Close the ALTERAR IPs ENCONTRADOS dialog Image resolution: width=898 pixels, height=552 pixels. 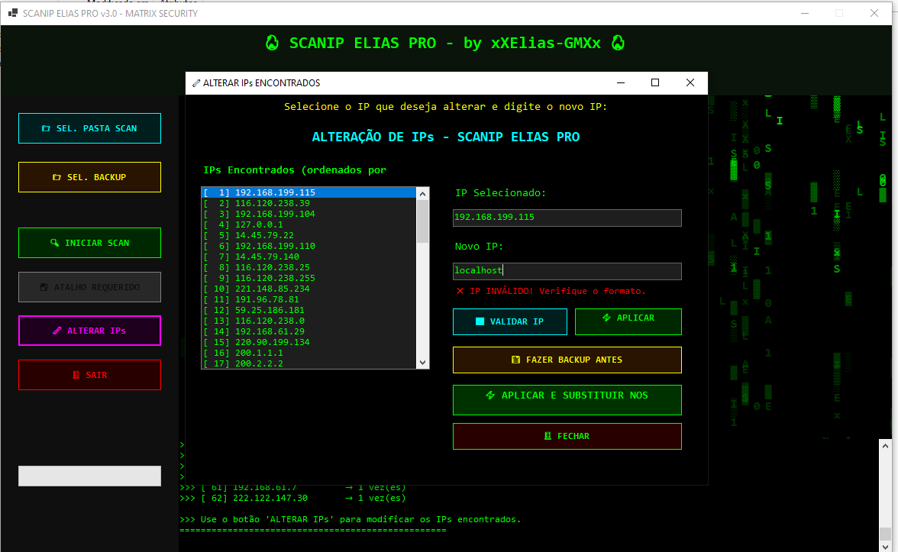coord(690,82)
